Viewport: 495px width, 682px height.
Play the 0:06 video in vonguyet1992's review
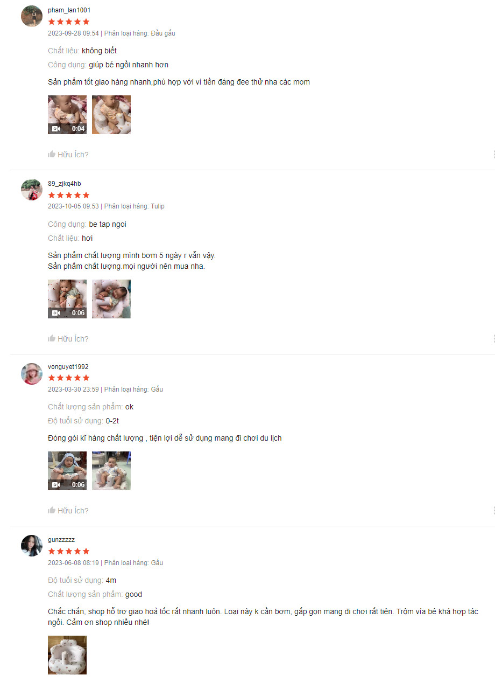pos(67,471)
